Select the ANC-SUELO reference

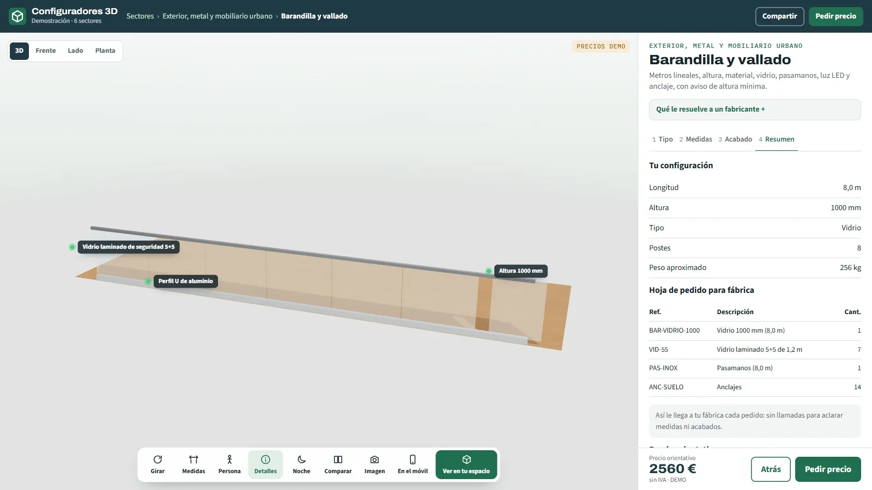coord(666,387)
